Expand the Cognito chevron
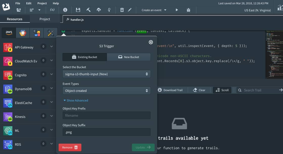The image size is (283, 154). click(52, 74)
